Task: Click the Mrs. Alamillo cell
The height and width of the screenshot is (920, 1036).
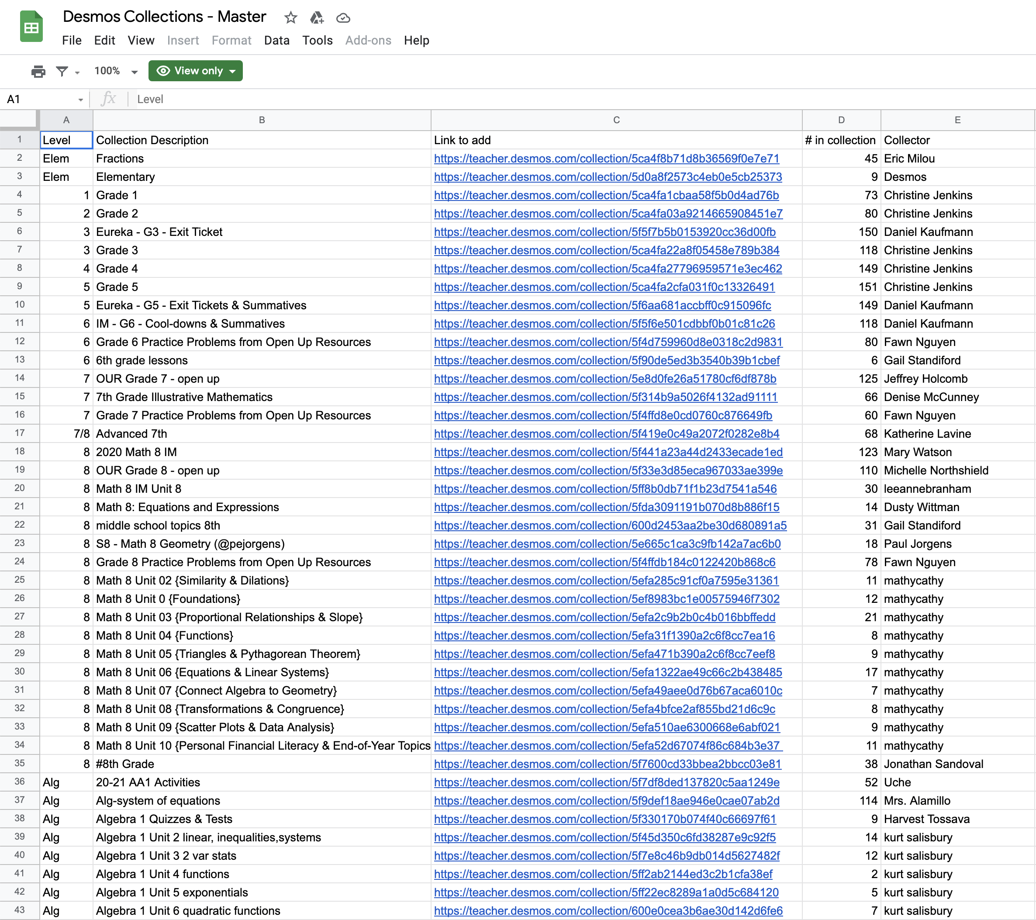Action: [957, 801]
